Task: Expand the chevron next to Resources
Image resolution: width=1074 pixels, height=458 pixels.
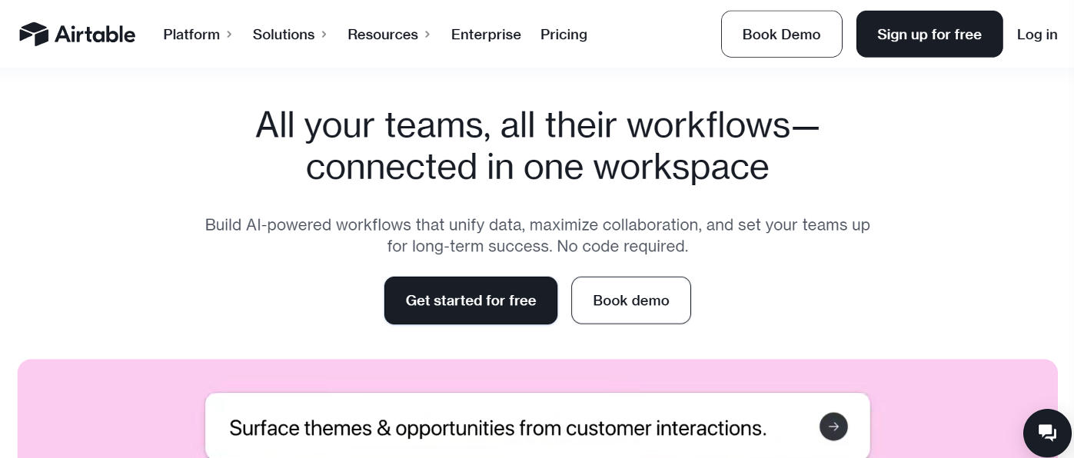Action: click(427, 35)
